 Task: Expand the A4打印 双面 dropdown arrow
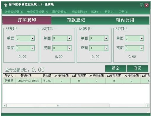[142, 48]
